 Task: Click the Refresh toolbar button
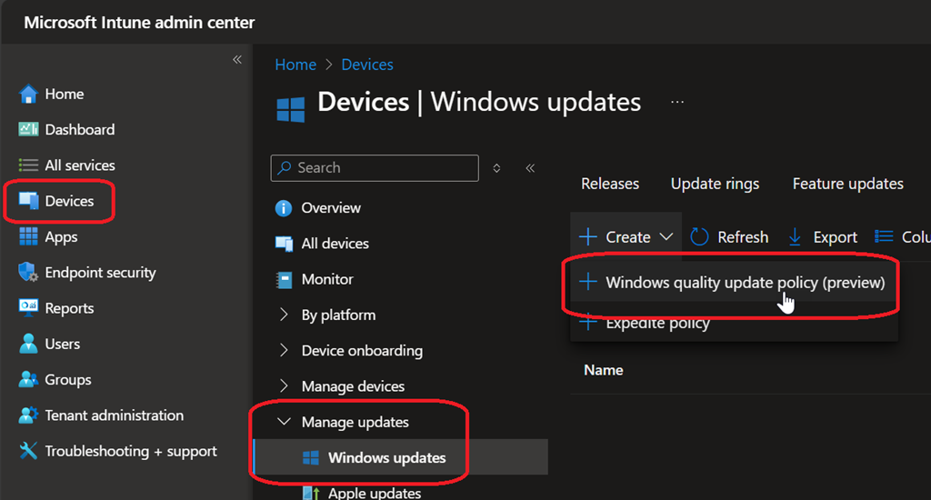coord(729,237)
